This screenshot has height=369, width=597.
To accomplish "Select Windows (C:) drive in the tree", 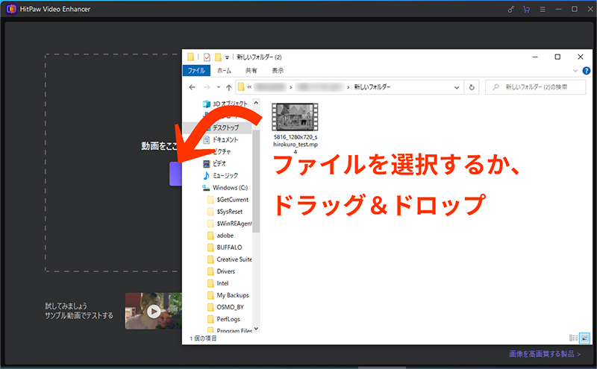I will 230,188.
